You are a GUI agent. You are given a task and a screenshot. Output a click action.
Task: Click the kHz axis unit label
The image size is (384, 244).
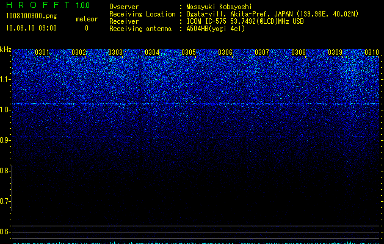click(5, 49)
